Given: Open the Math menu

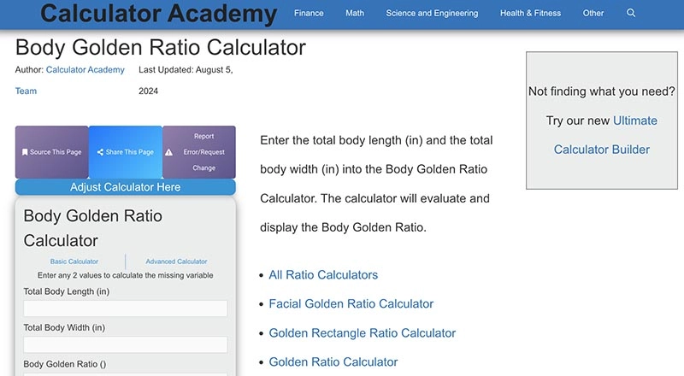Looking at the screenshot, I should coord(354,14).
